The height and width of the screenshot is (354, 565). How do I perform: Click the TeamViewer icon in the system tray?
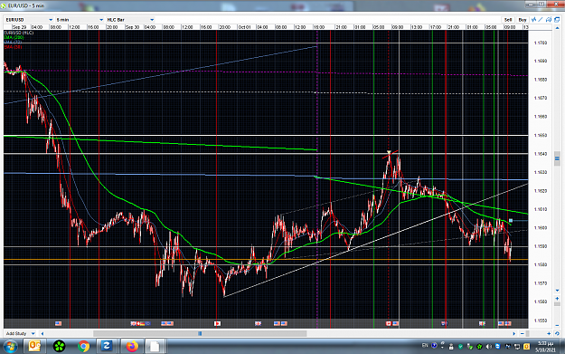(498, 347)
